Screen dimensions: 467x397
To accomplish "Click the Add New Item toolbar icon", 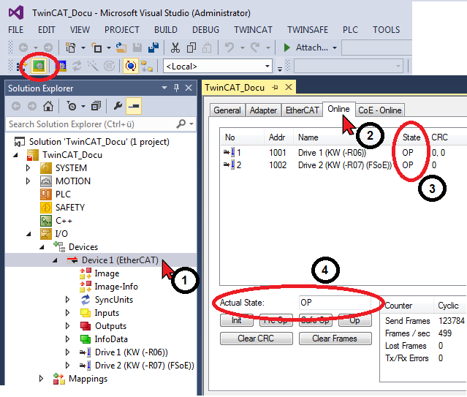I will (x=97, y=48).
